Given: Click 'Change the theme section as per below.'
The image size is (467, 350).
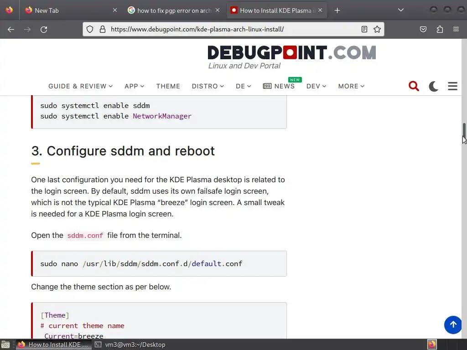Looking at the screenshot, I should point(101,287).
